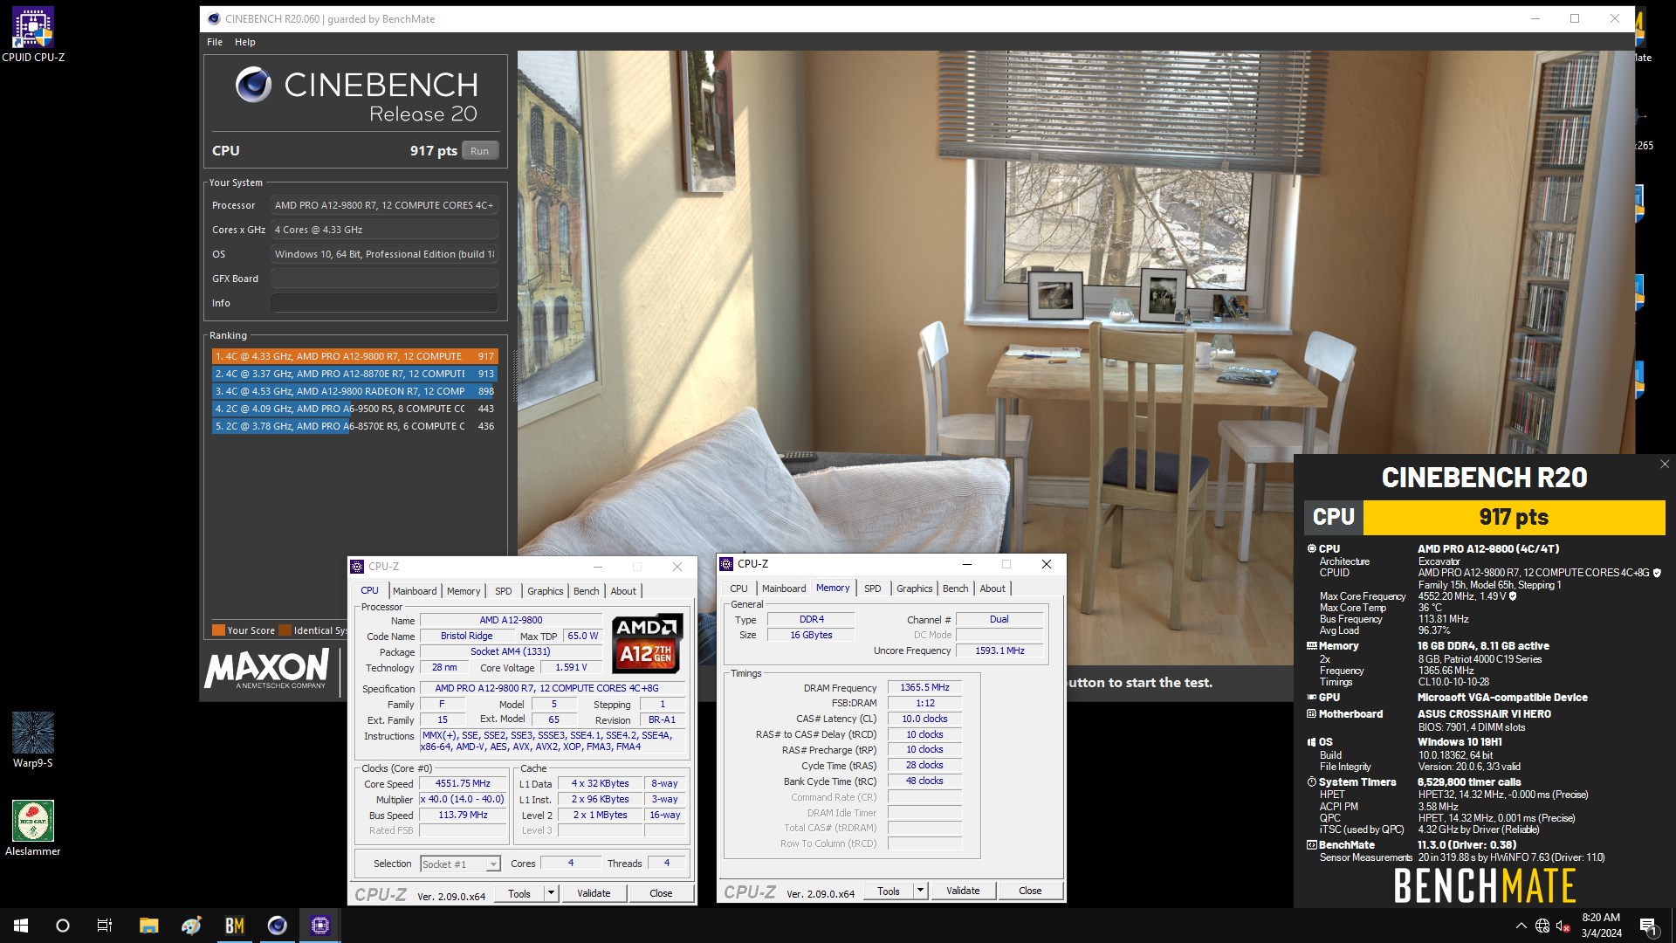Expand Tools dropdown arrow in left CPU-Z
This screenshot has height=943, width=1676.
[x=551, y=893]
